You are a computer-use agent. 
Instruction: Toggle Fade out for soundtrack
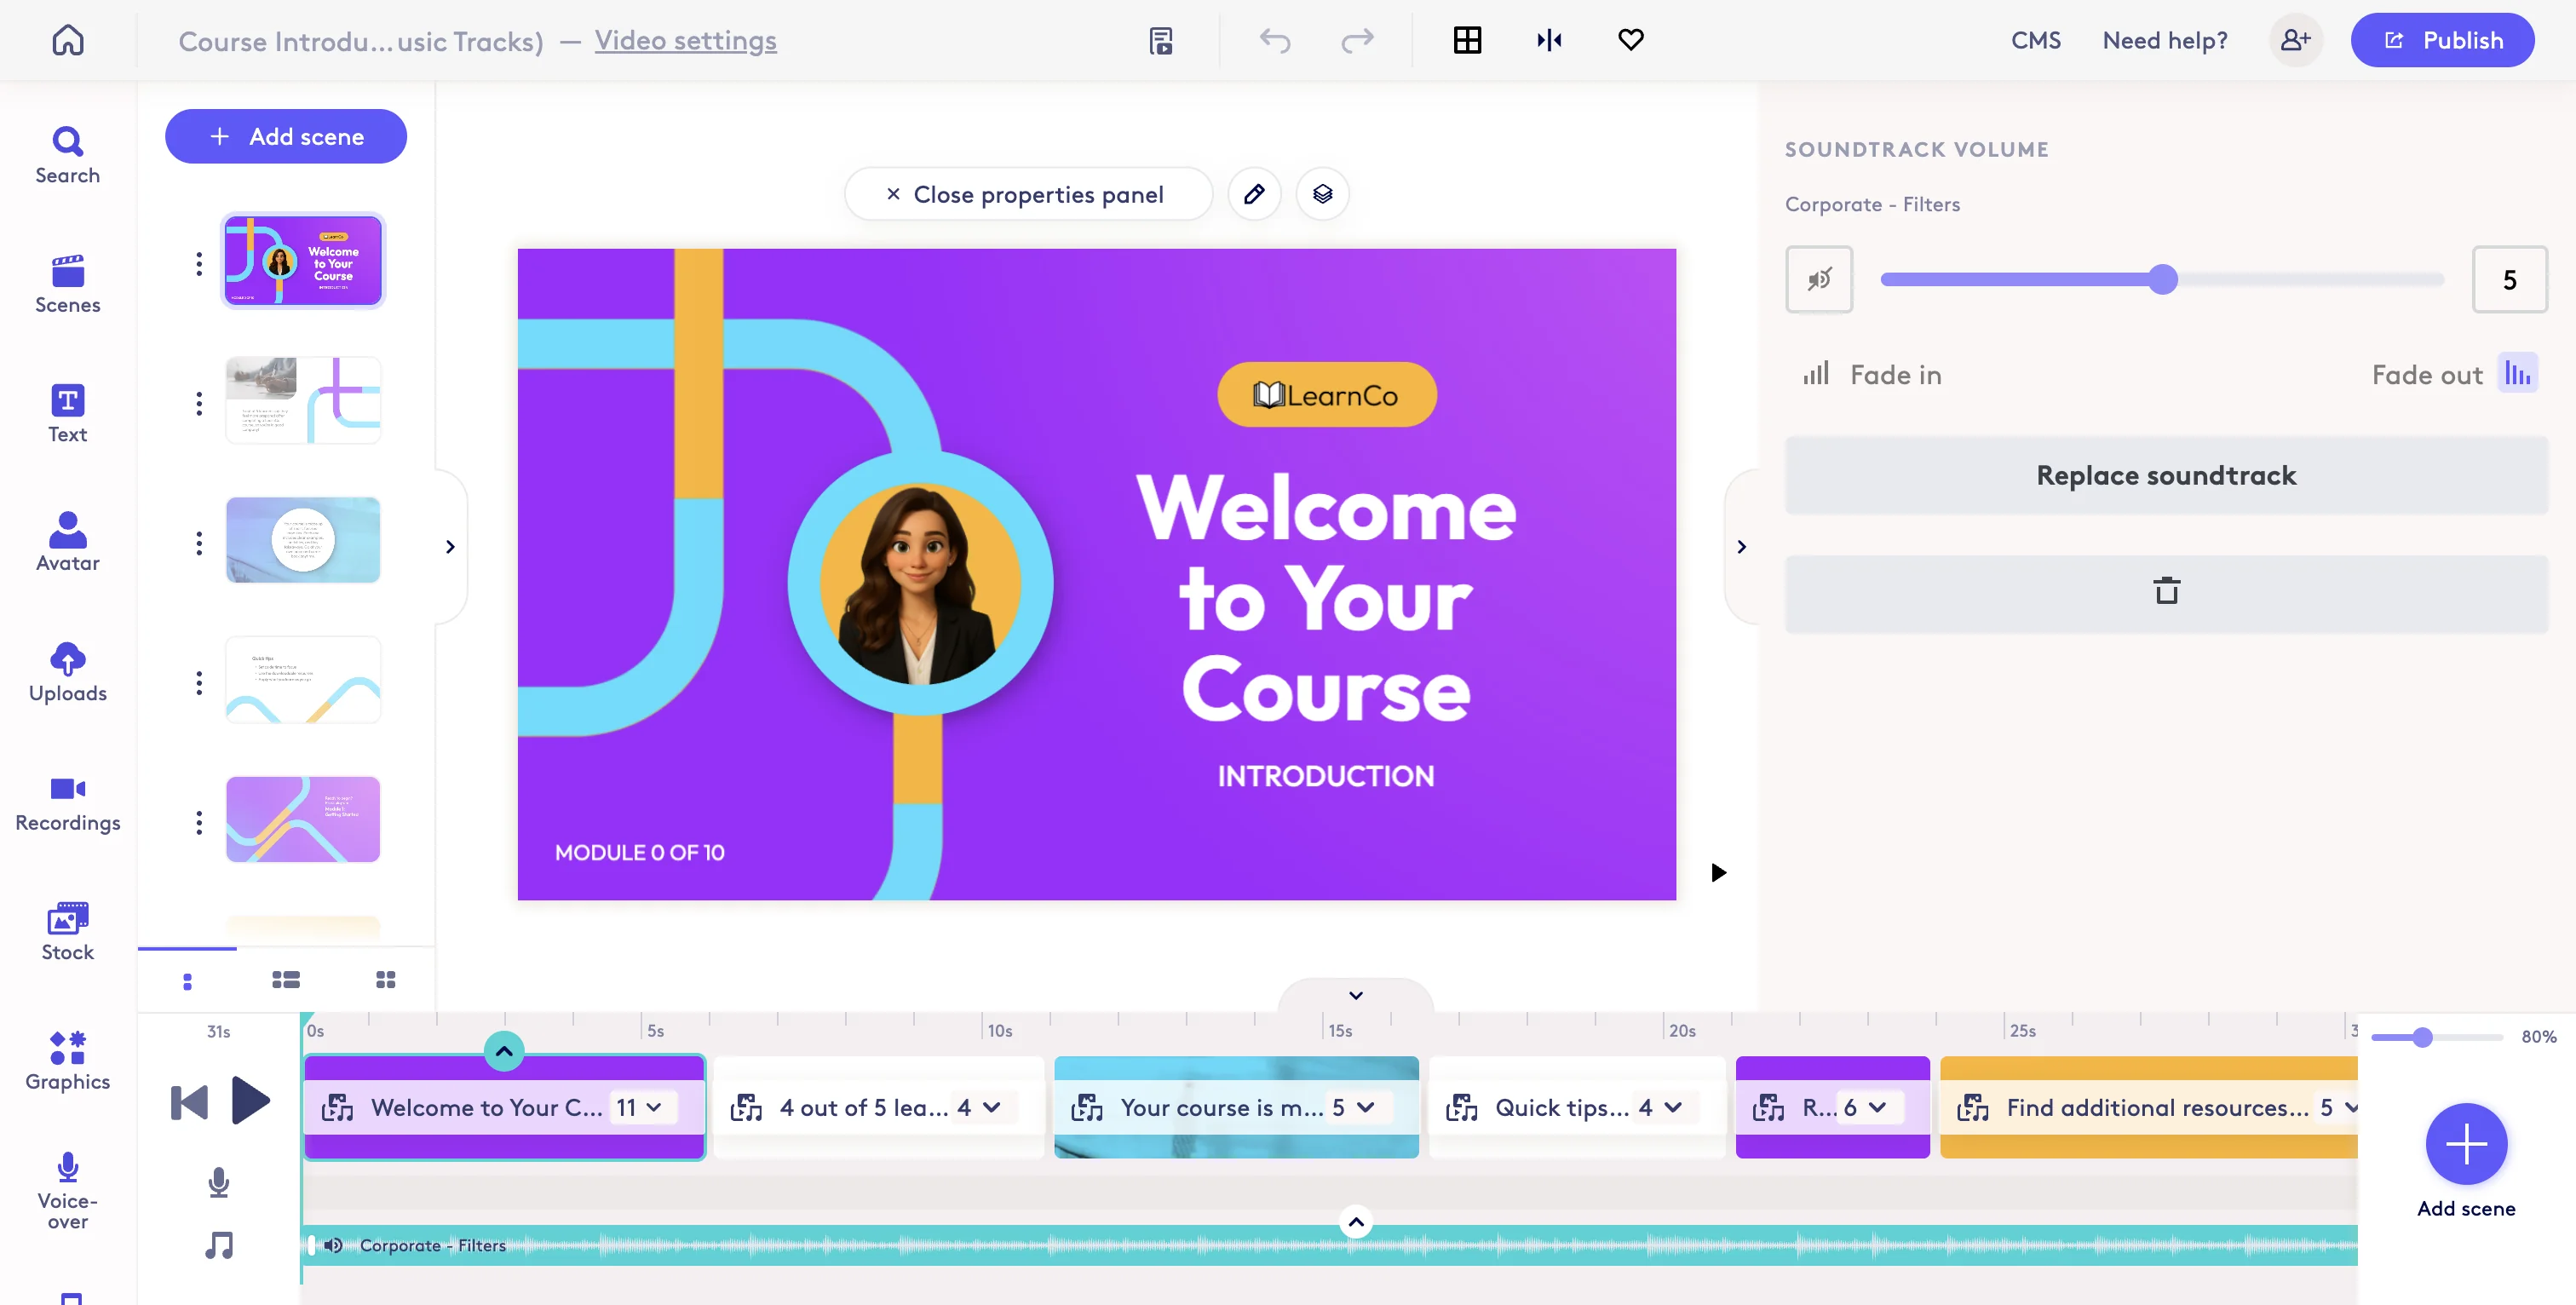coord(2517,374)
